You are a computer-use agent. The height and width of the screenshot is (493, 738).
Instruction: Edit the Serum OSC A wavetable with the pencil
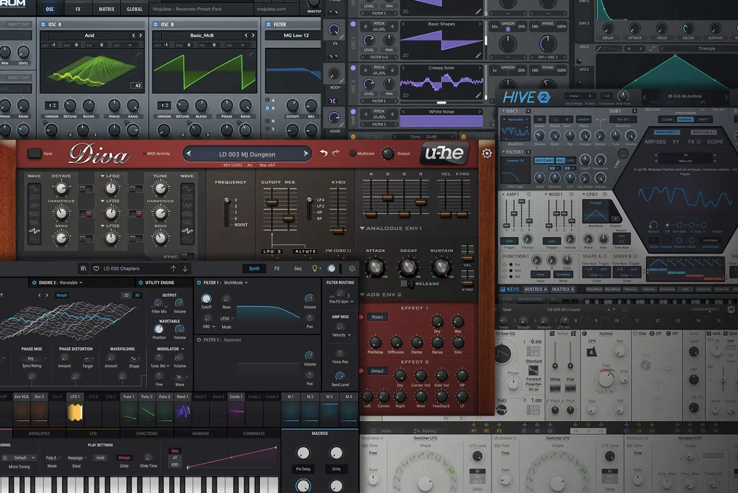tap(138, 54)
